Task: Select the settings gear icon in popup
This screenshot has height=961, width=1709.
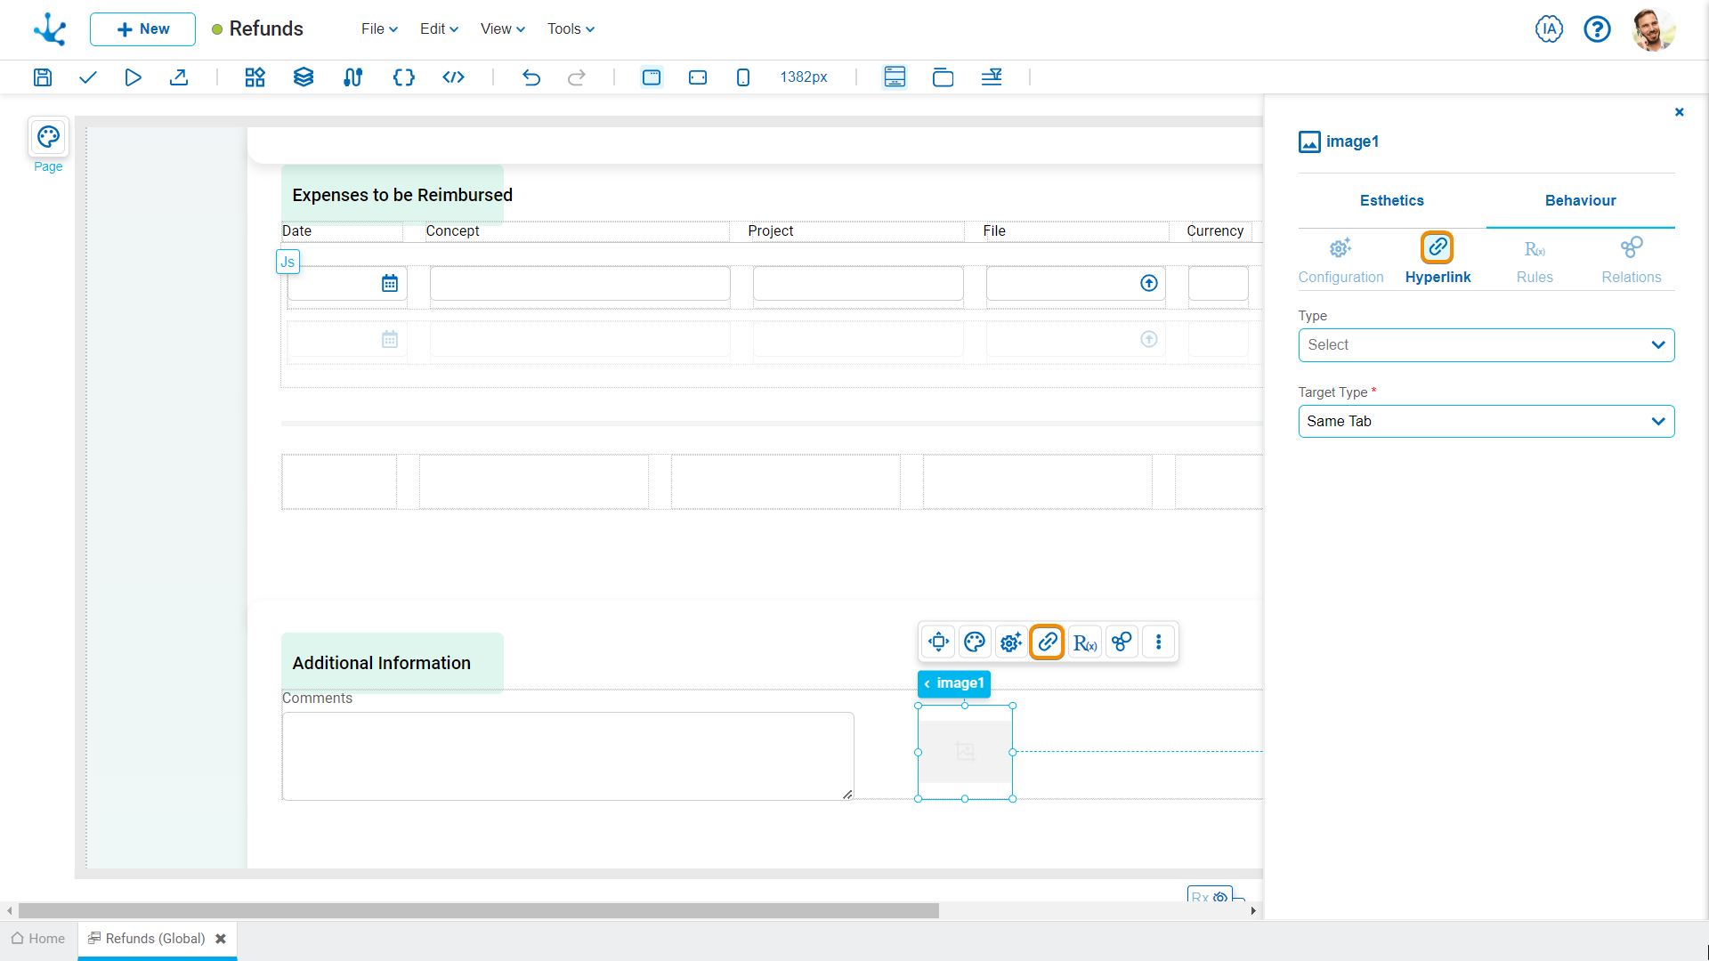Action: click(x=1010, y=642)
